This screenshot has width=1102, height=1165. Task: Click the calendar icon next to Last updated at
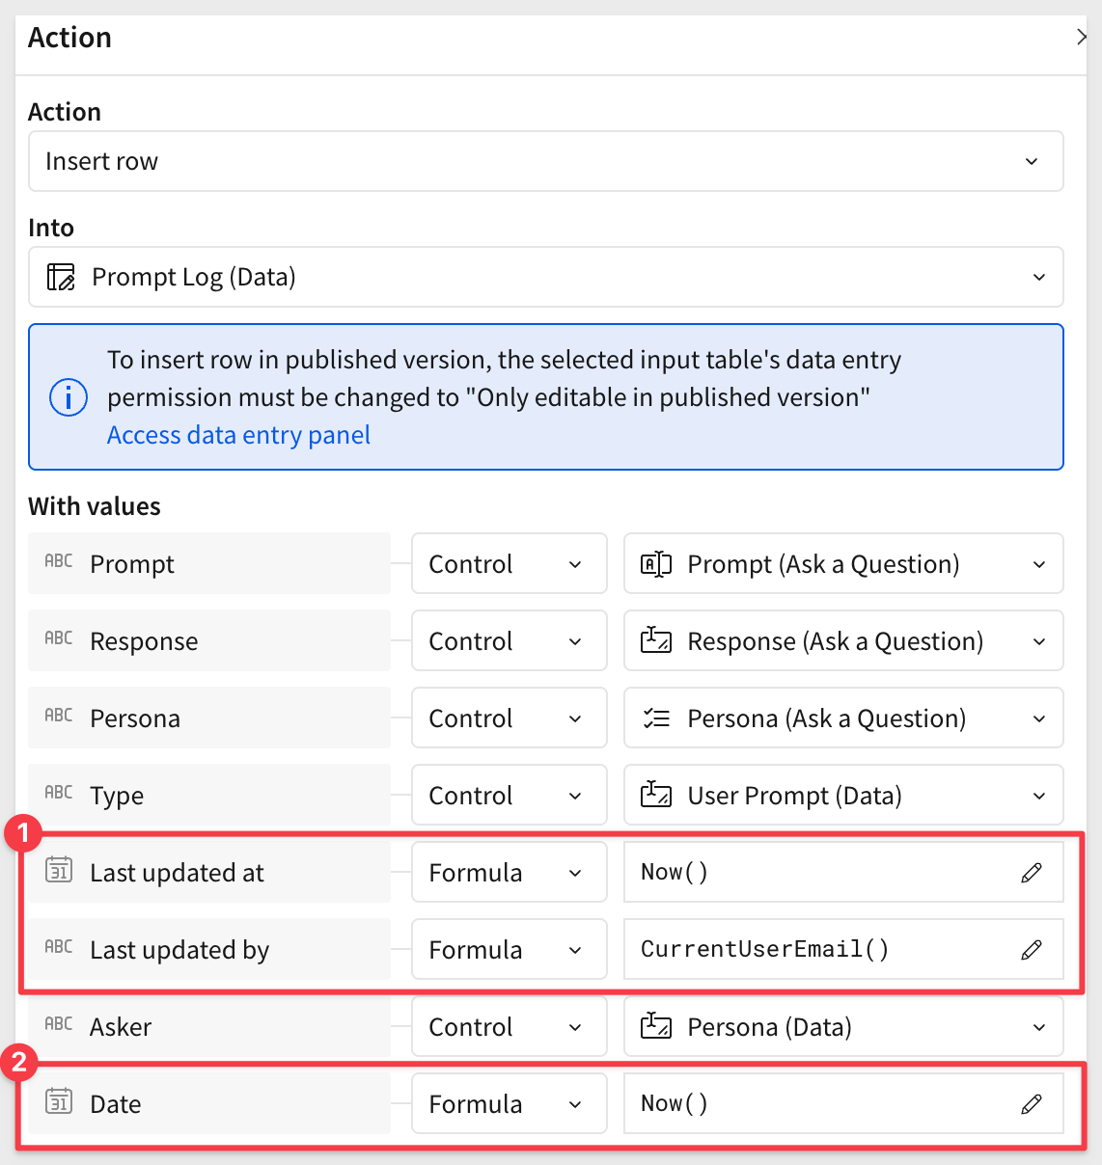coord(59,870)
